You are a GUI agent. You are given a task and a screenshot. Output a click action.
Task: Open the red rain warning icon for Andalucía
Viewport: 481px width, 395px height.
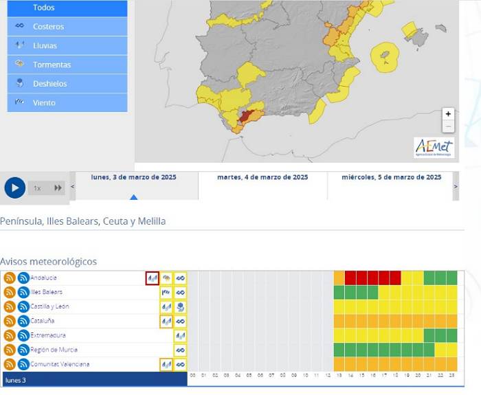click(x=152, y=278)
